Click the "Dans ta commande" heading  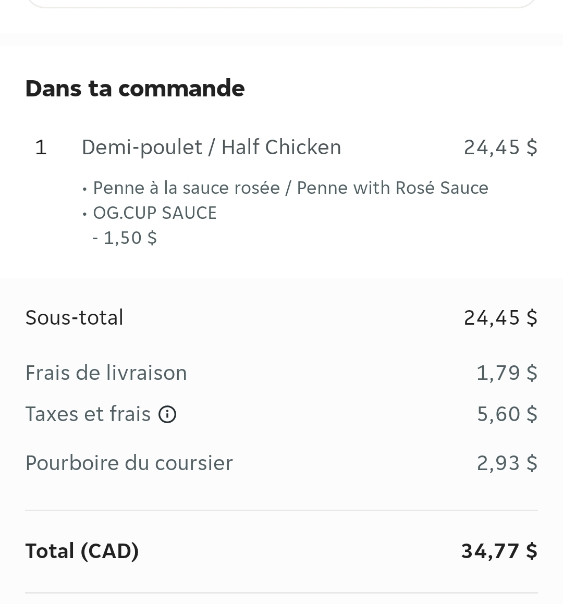coord(134,88)
